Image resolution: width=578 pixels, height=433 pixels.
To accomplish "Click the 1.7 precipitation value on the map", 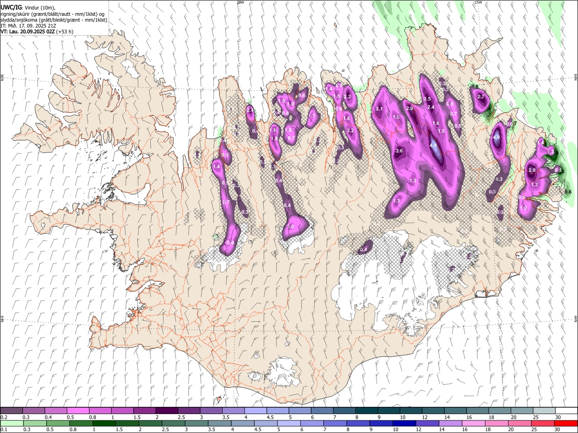I will [x=535, y=184].
